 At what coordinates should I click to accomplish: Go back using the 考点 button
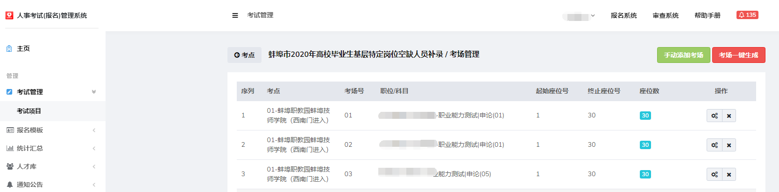pyautogui.click(x=244, y=55)
